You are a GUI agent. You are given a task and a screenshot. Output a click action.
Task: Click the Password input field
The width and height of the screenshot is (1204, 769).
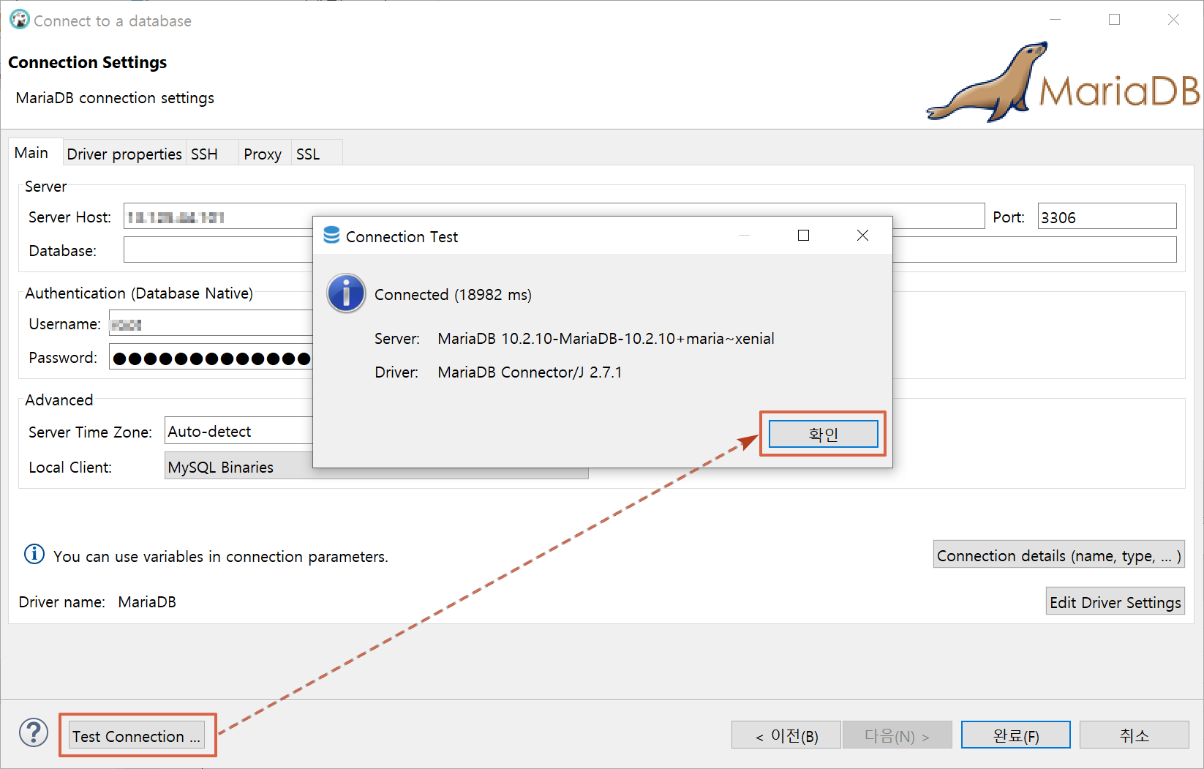pyautogui.click(x=211, y=357)
